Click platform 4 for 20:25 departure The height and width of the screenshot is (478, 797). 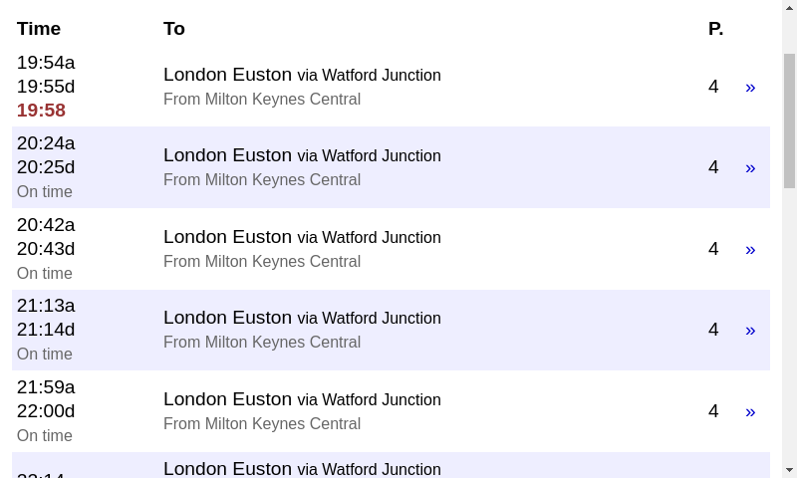(x=713, y=167)
